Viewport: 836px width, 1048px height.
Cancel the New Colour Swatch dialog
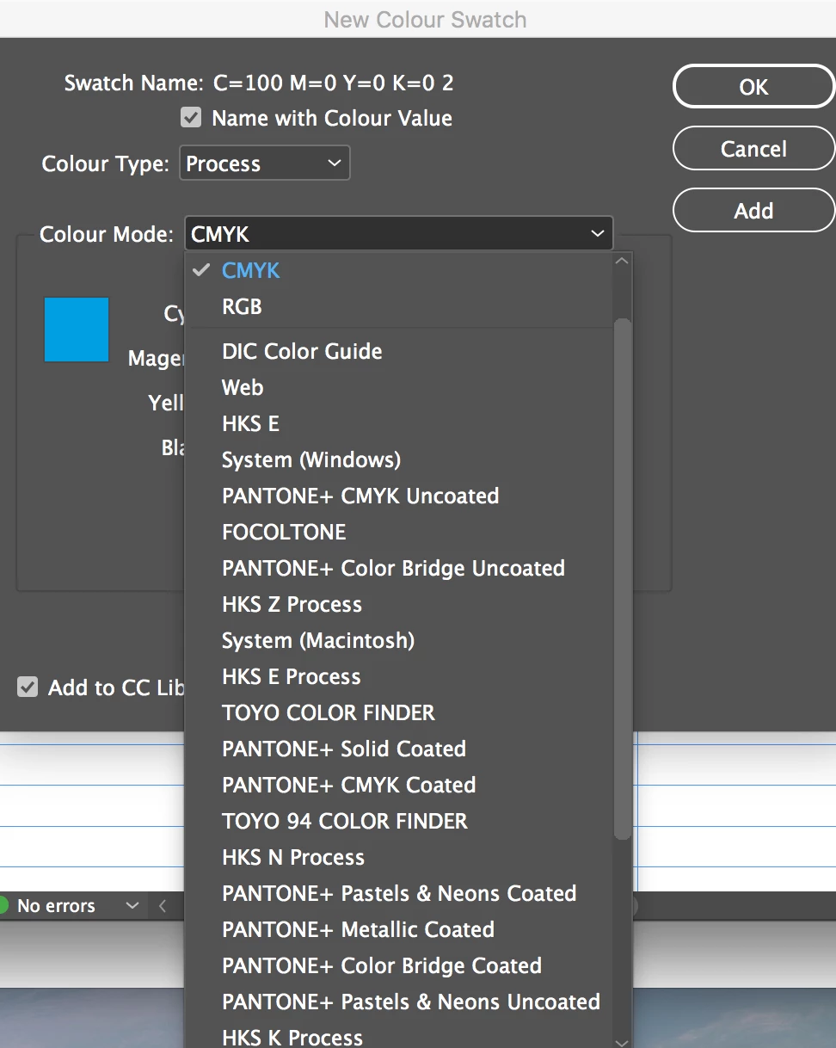[x=753, y=149]
